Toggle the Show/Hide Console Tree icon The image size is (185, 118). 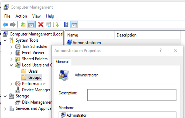[31, 25]
